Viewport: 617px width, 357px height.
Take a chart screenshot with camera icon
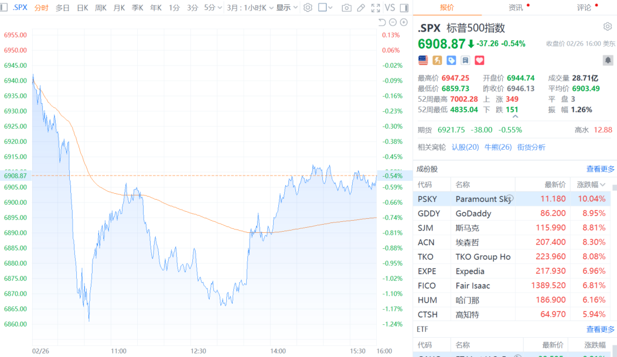click(x=346, y=8)
